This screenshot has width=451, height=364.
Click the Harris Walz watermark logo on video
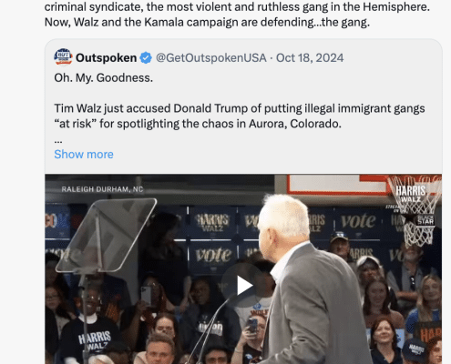(411, 194)
